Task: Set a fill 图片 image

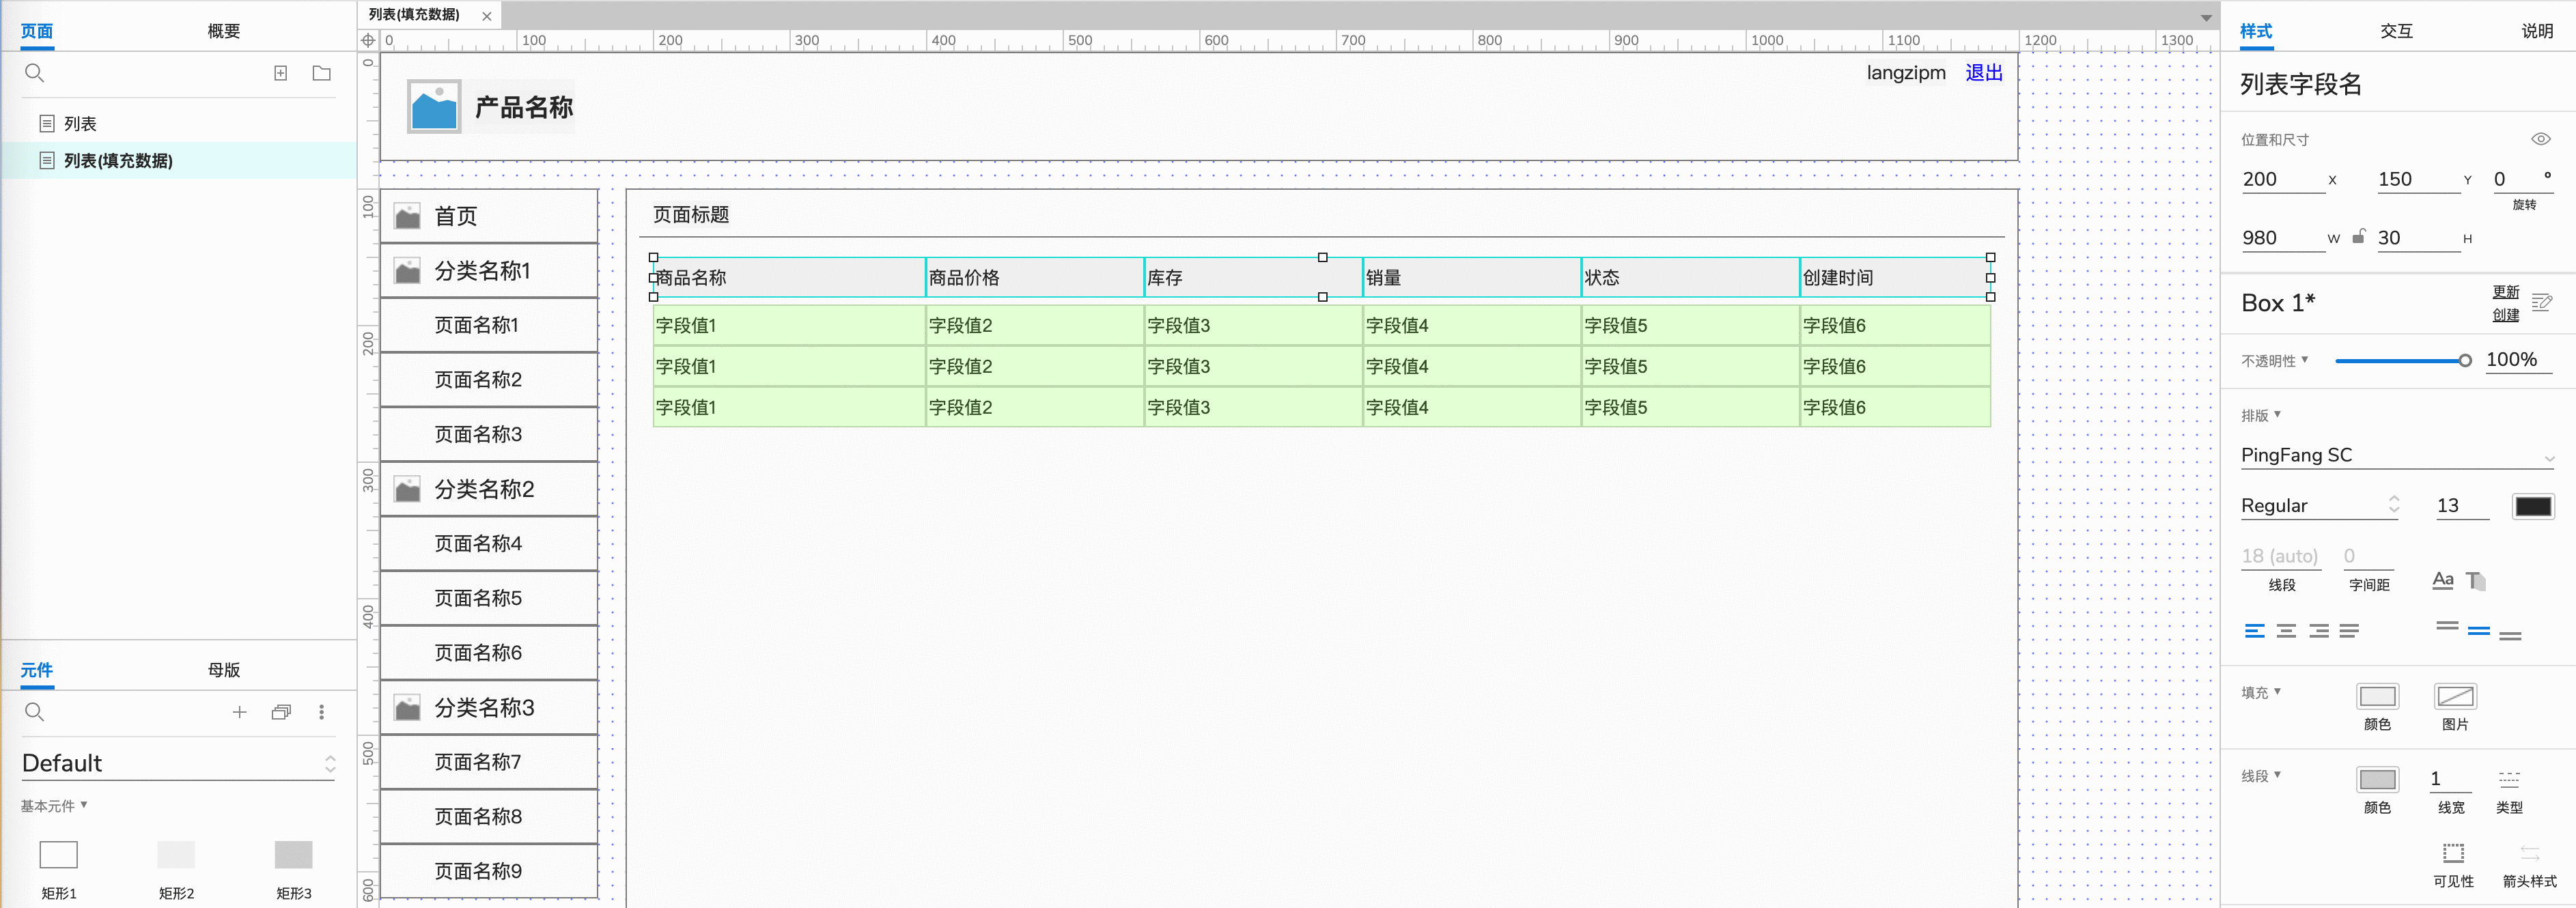Action: pyautogui.click(x=2455, y=696)
